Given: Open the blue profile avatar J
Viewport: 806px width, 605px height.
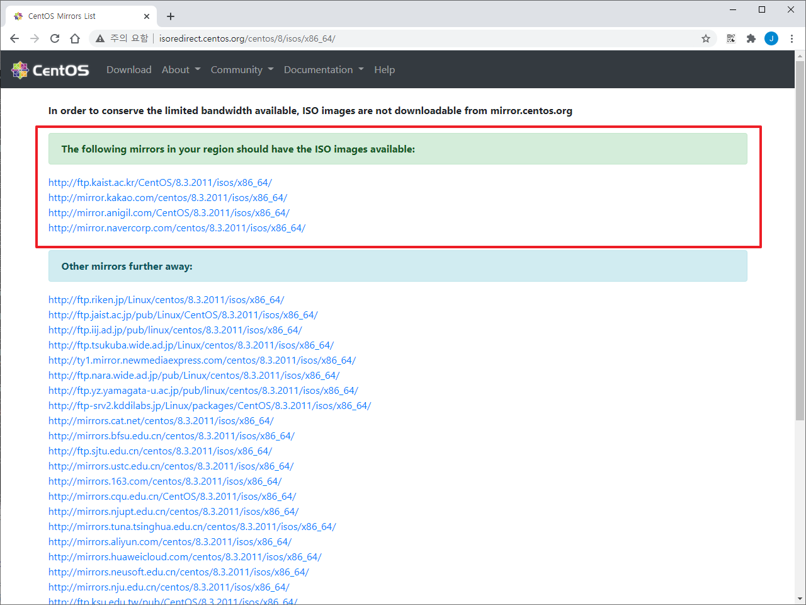Looking at the screenshot, I should coord(771,38).
